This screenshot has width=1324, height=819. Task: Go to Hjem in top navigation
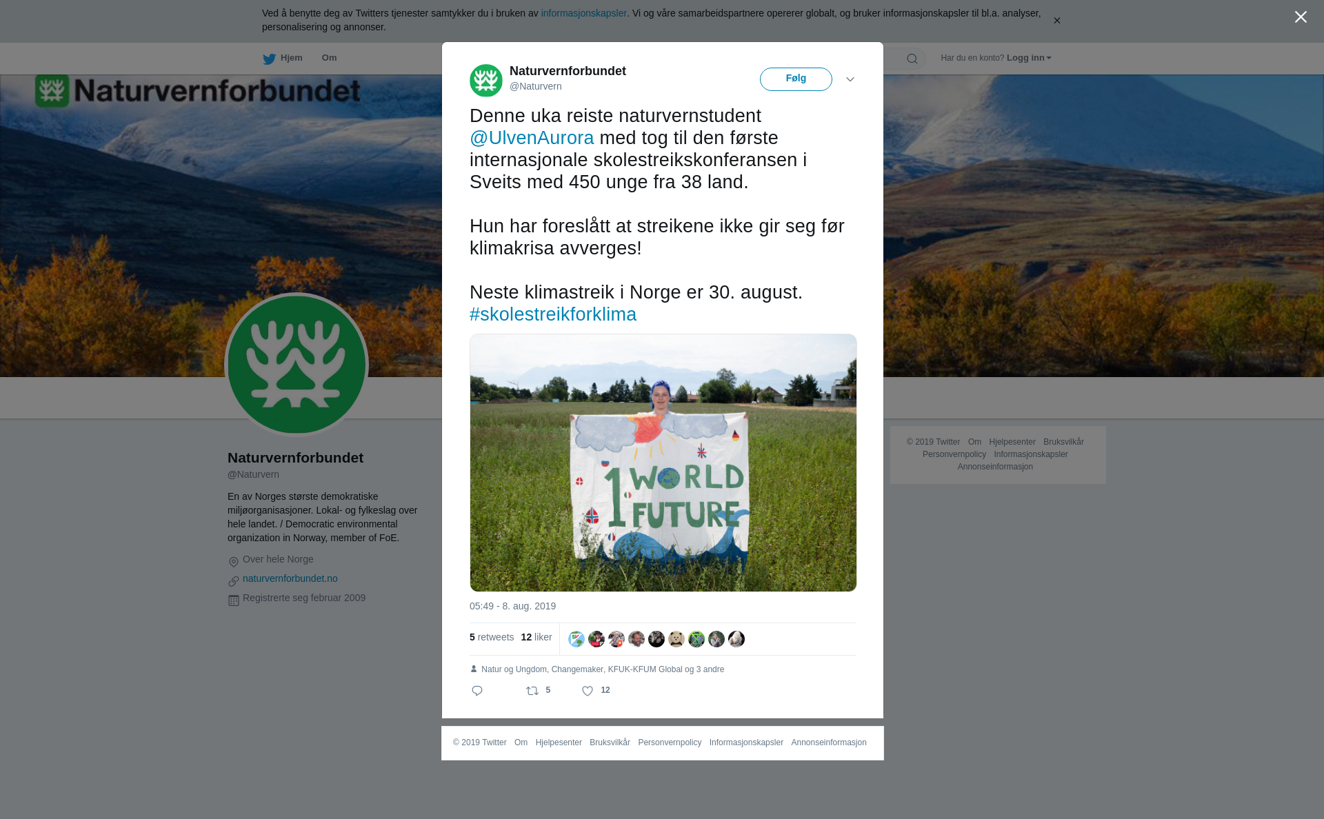click(291, 58)
